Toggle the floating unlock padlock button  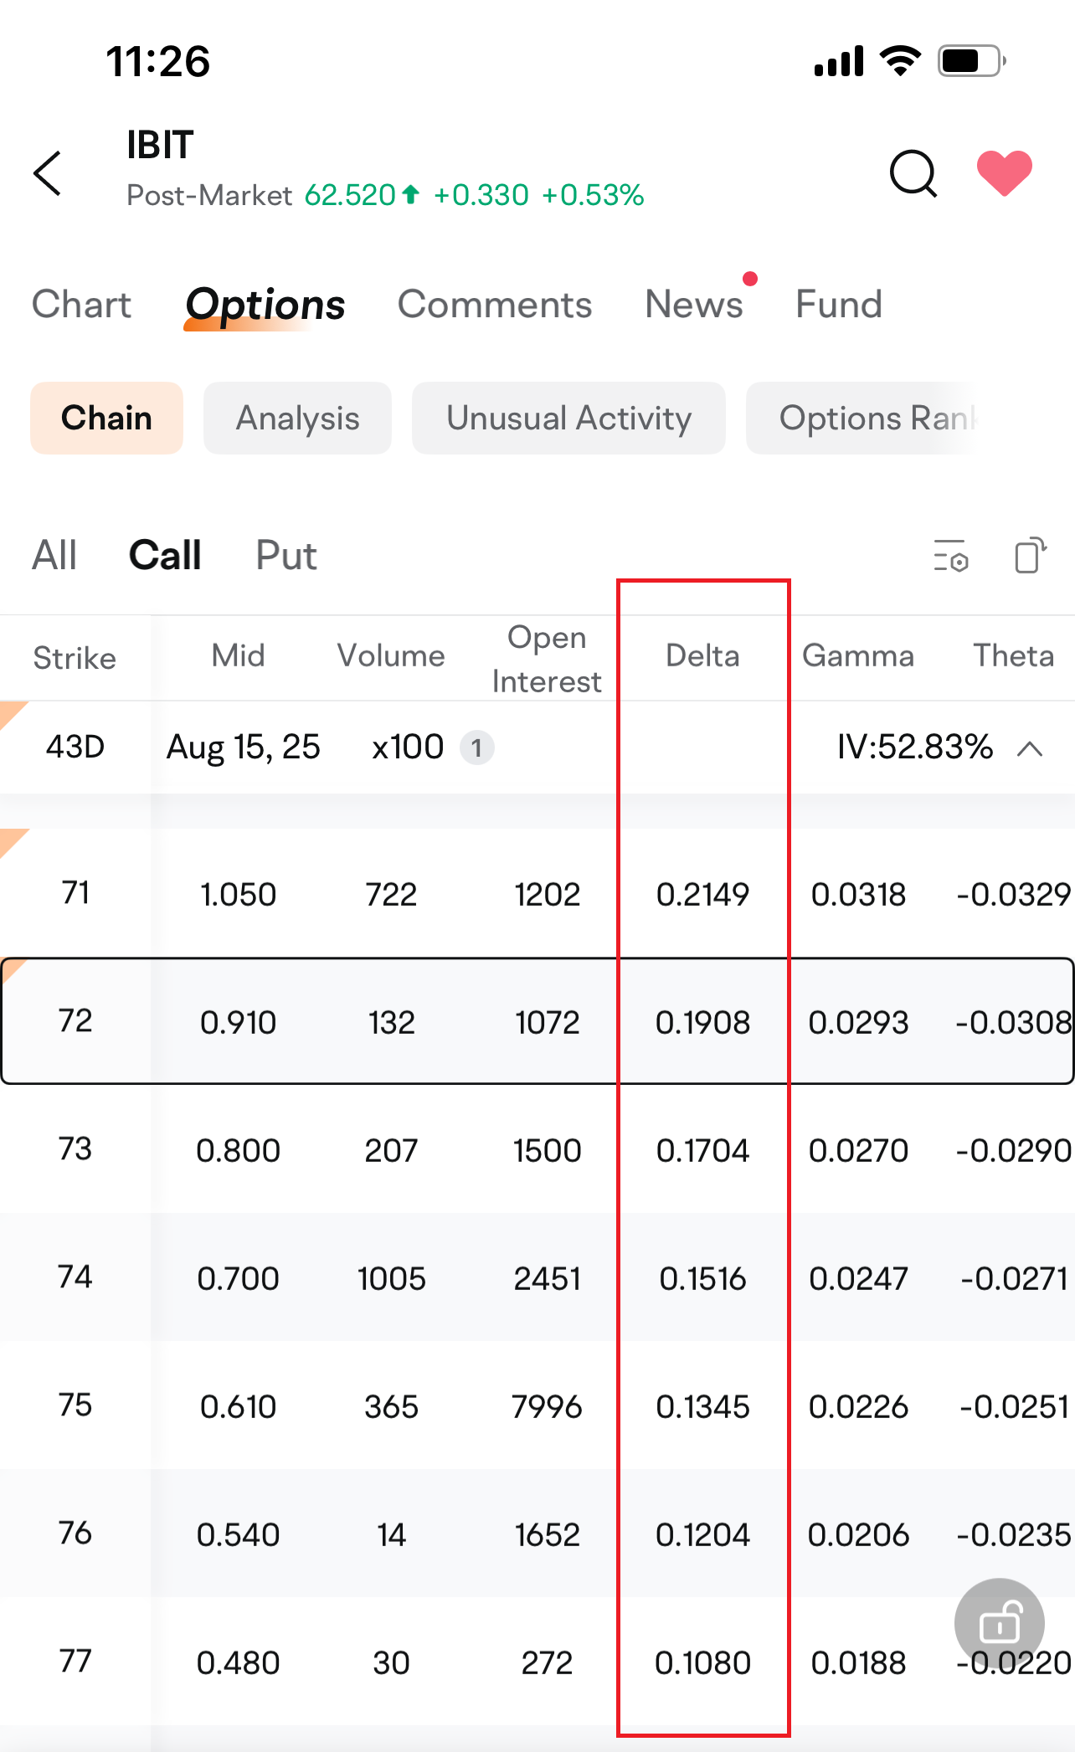[999, 1623]
